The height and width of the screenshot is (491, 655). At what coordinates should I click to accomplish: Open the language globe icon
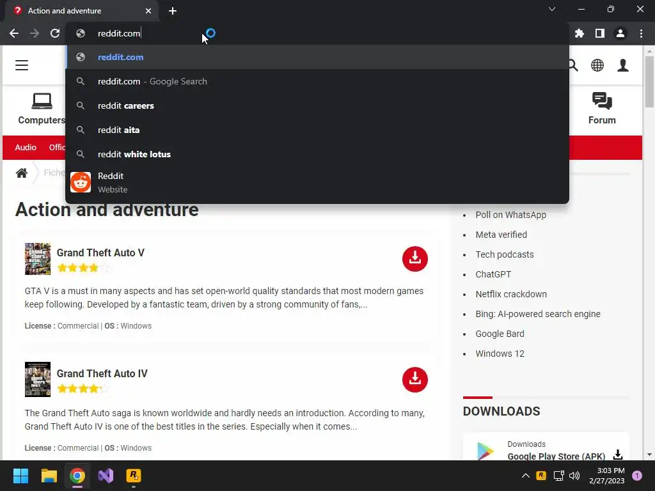click(x=597, y=65)
